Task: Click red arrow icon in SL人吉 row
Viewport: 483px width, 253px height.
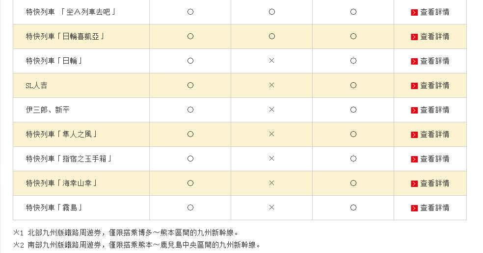Action: click(414, 86)
